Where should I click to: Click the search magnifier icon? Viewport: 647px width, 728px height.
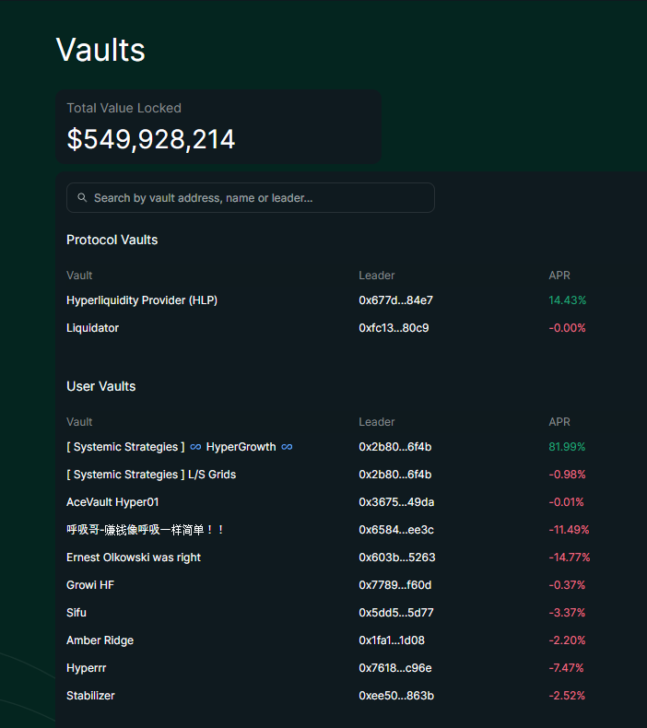point(82,198)
